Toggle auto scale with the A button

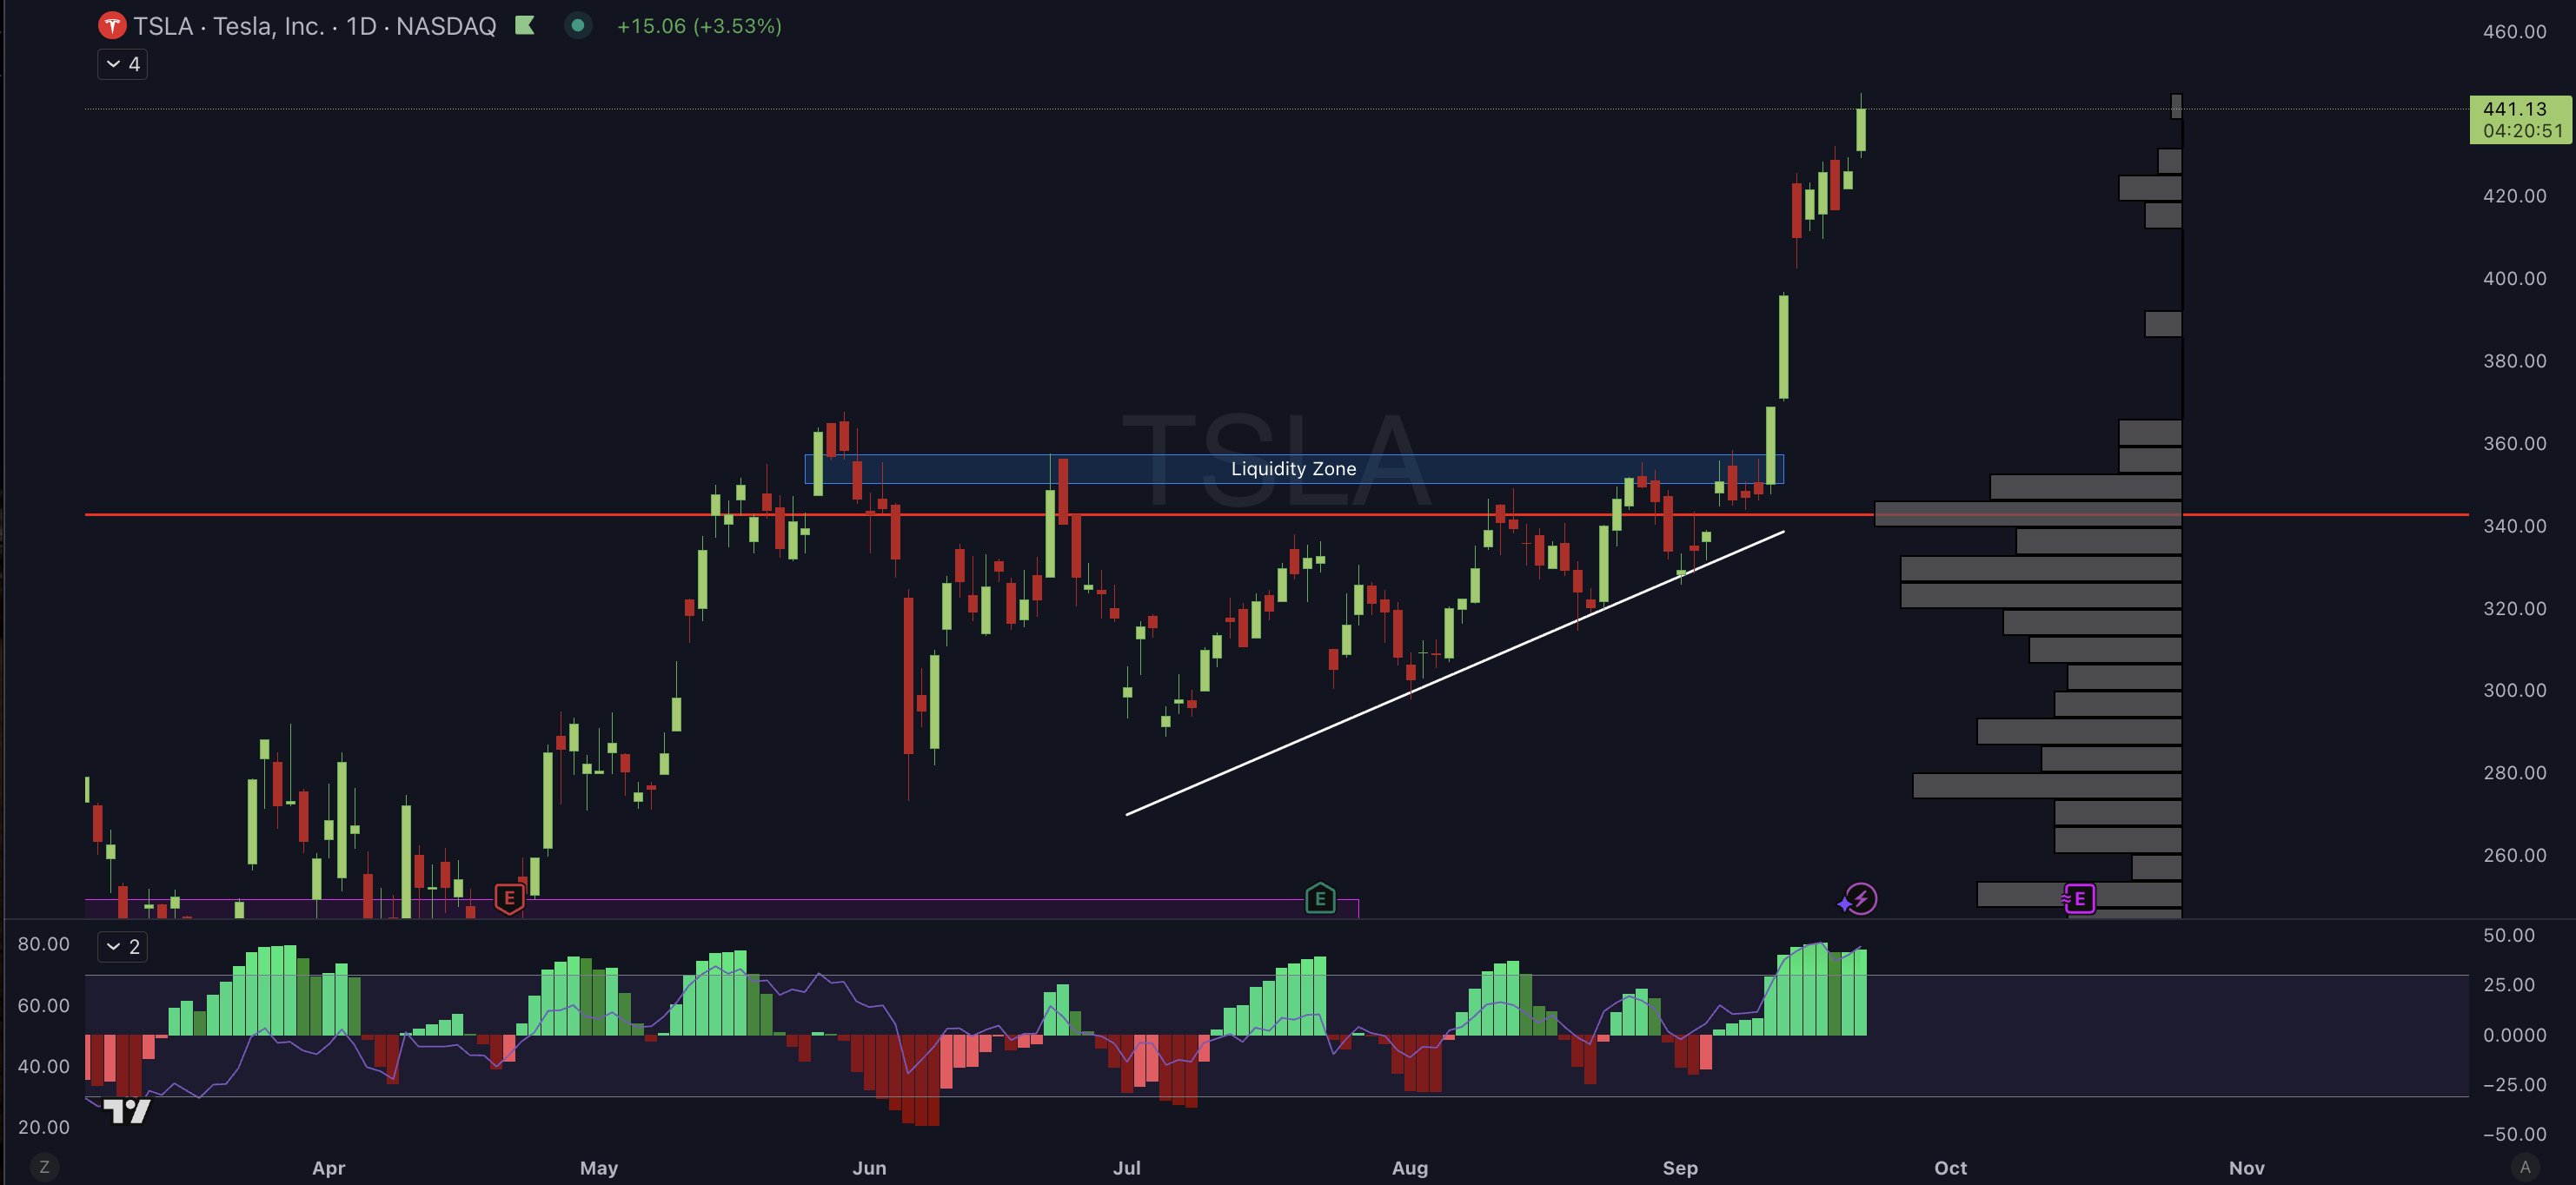[x=2524, y=1167]
